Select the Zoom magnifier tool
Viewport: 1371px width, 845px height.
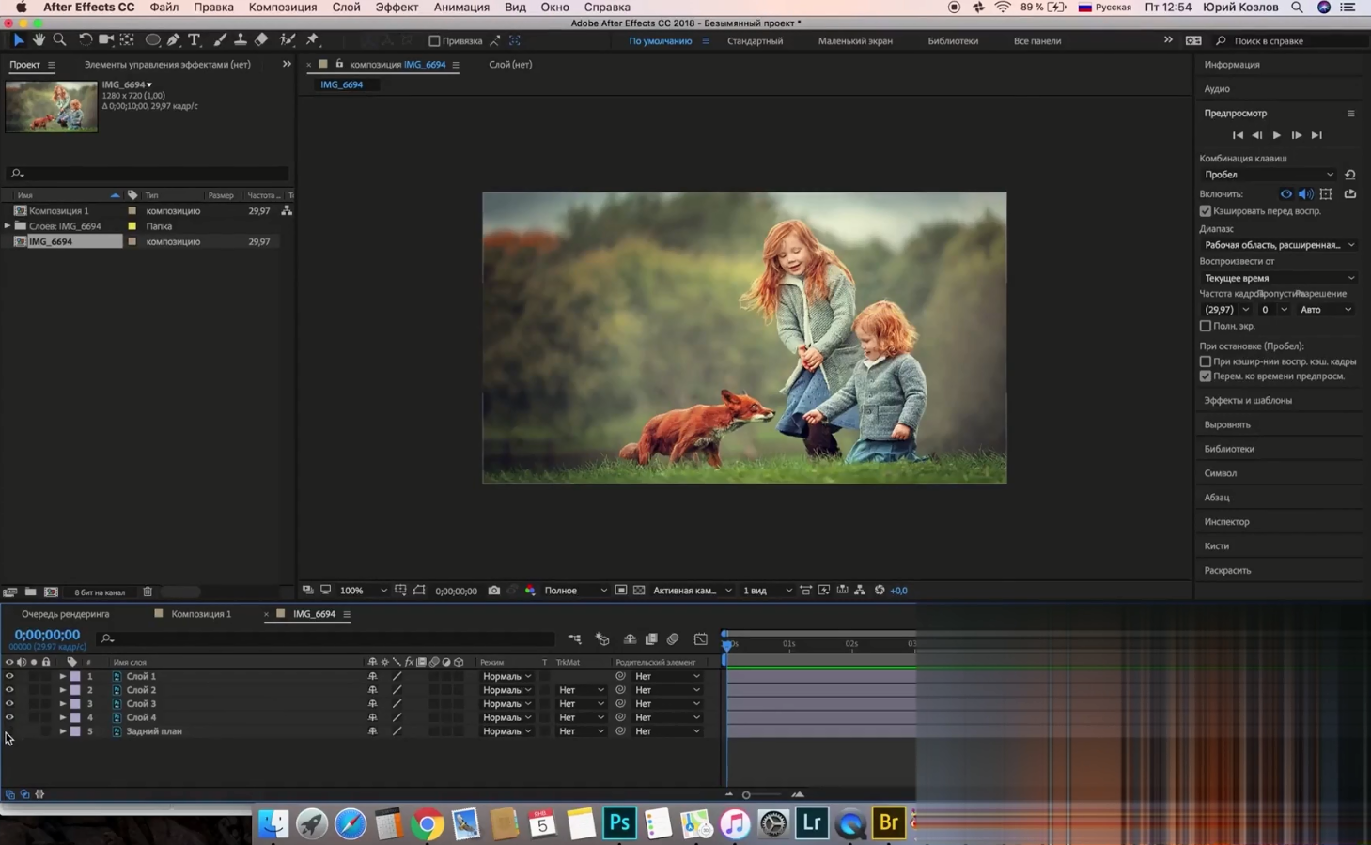pyautogui.click(x=59, y=40)
